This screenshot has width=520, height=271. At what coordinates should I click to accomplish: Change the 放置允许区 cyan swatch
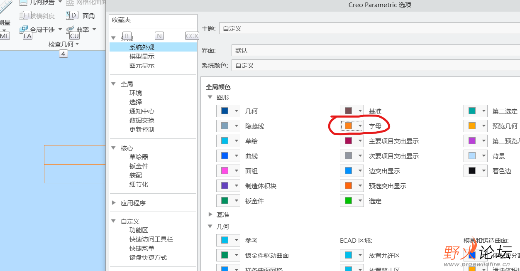tap(352, 255)
